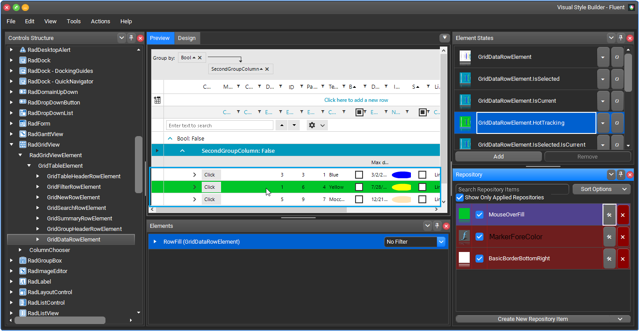639x331 pixels.
Task: Edit the MouseOverFill repository item
Action: (x=609, y=215)
